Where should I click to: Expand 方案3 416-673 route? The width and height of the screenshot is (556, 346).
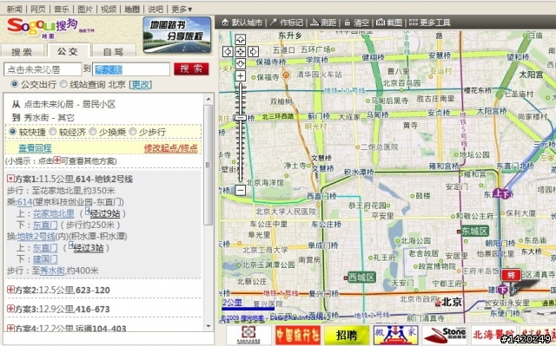[10, 309]
